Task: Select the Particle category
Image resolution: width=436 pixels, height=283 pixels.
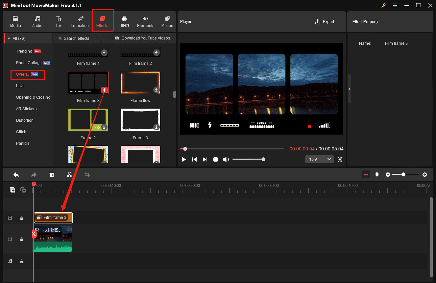Action: pyautogui.click(x=23, y=143)
